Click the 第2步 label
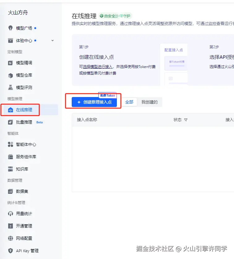234x259 pixels. 214,47
